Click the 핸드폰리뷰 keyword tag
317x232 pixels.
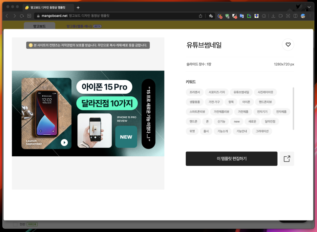265,102
